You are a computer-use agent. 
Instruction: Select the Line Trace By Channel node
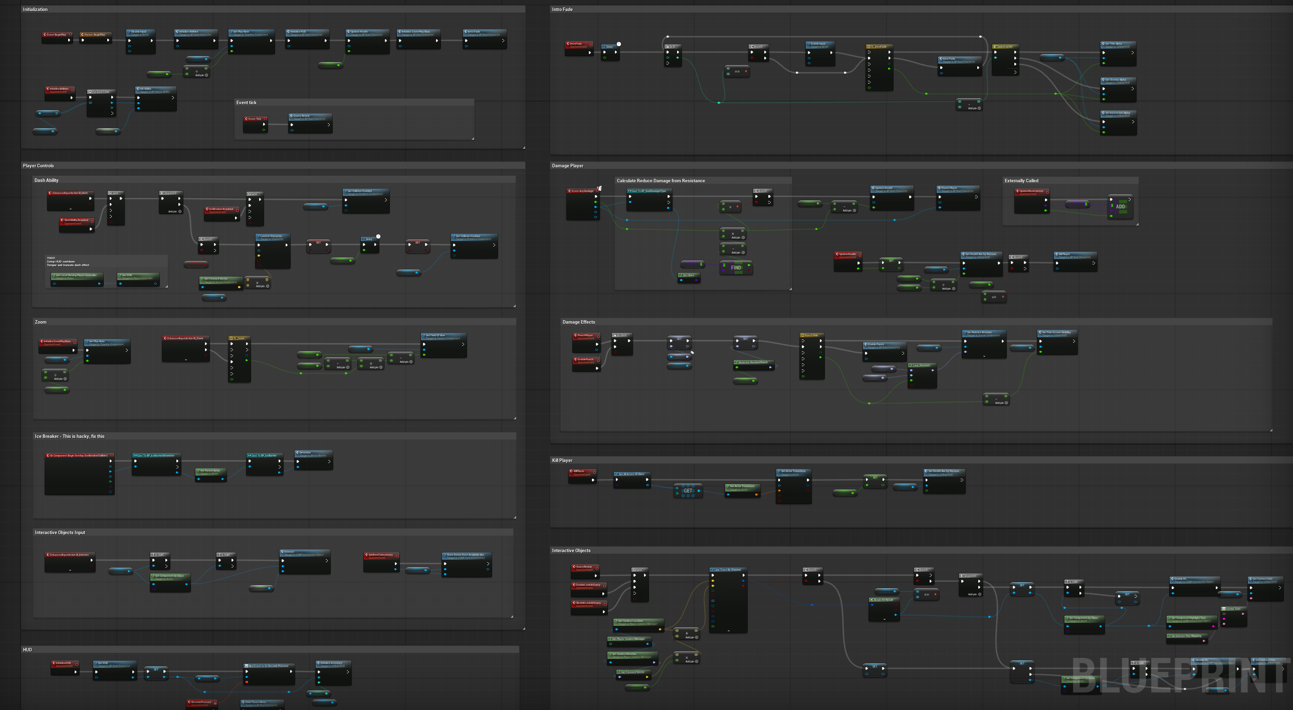pyautogui.click(x=727, y=570)
